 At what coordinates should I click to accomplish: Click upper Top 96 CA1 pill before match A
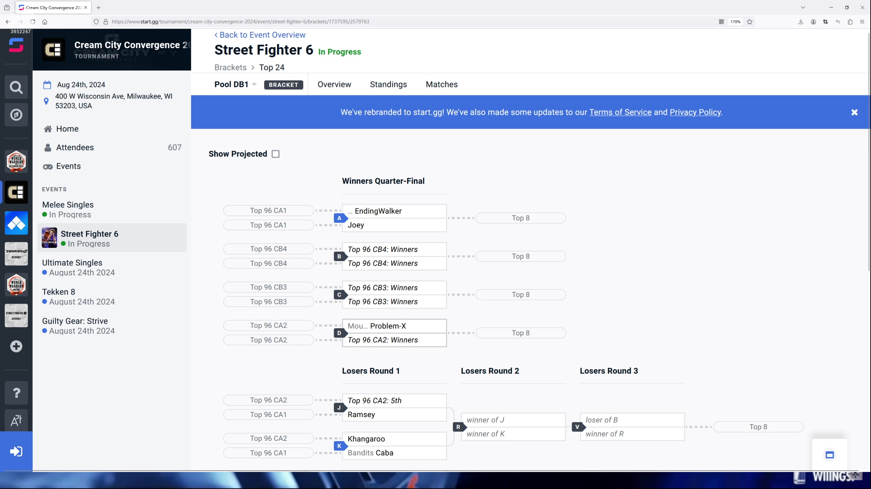[268, 211]
